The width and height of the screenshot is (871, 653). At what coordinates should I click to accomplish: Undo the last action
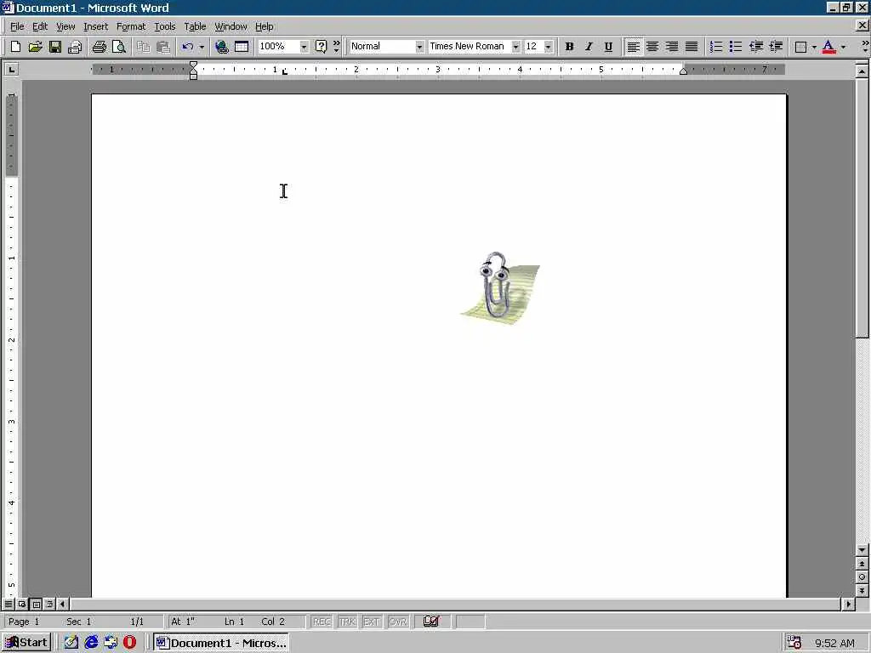(188, 47)
